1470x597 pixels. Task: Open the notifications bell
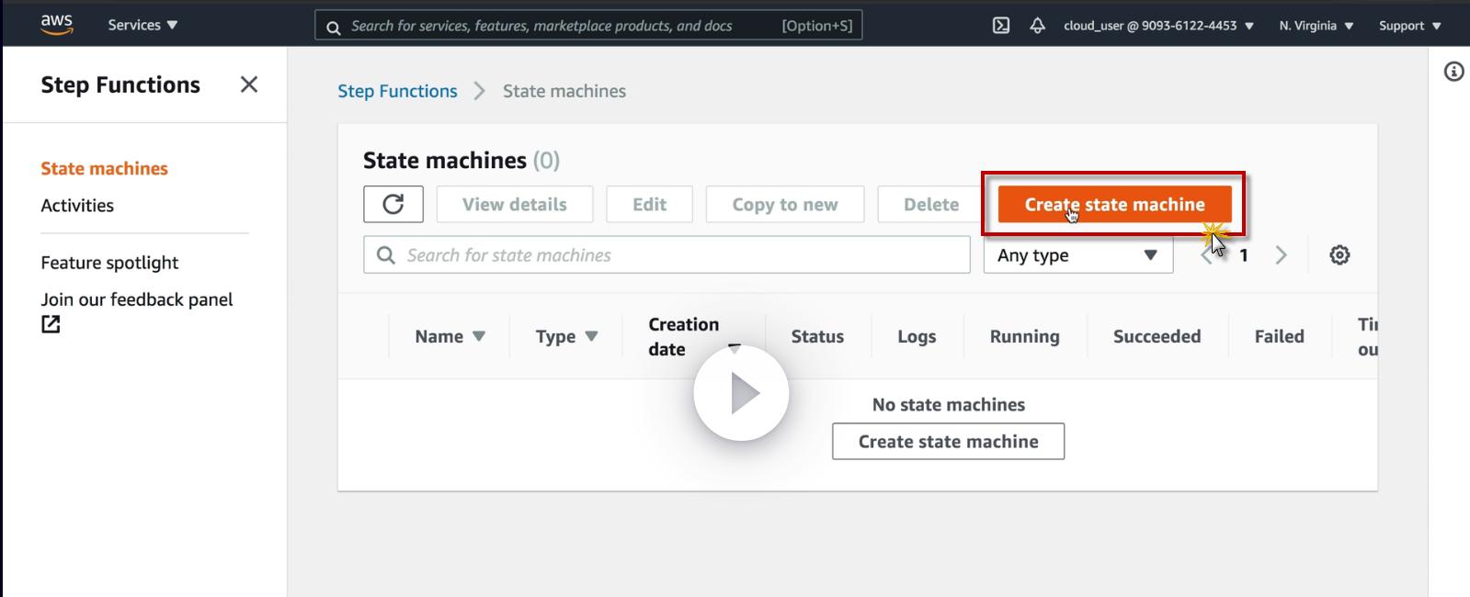click(1037, 26)
